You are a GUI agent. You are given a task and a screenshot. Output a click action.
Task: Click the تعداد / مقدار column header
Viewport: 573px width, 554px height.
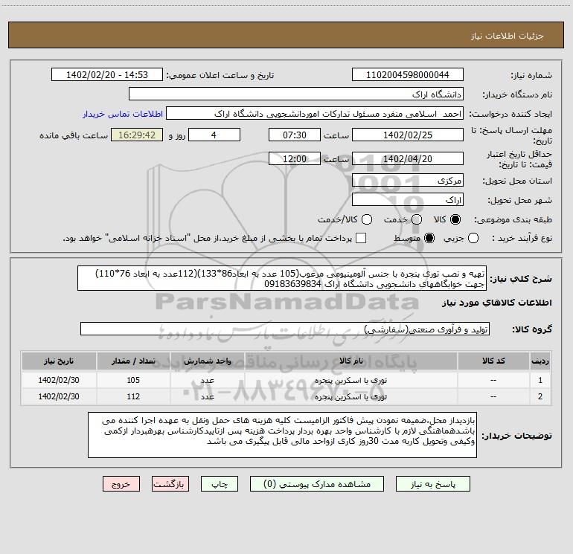point(133,361)
